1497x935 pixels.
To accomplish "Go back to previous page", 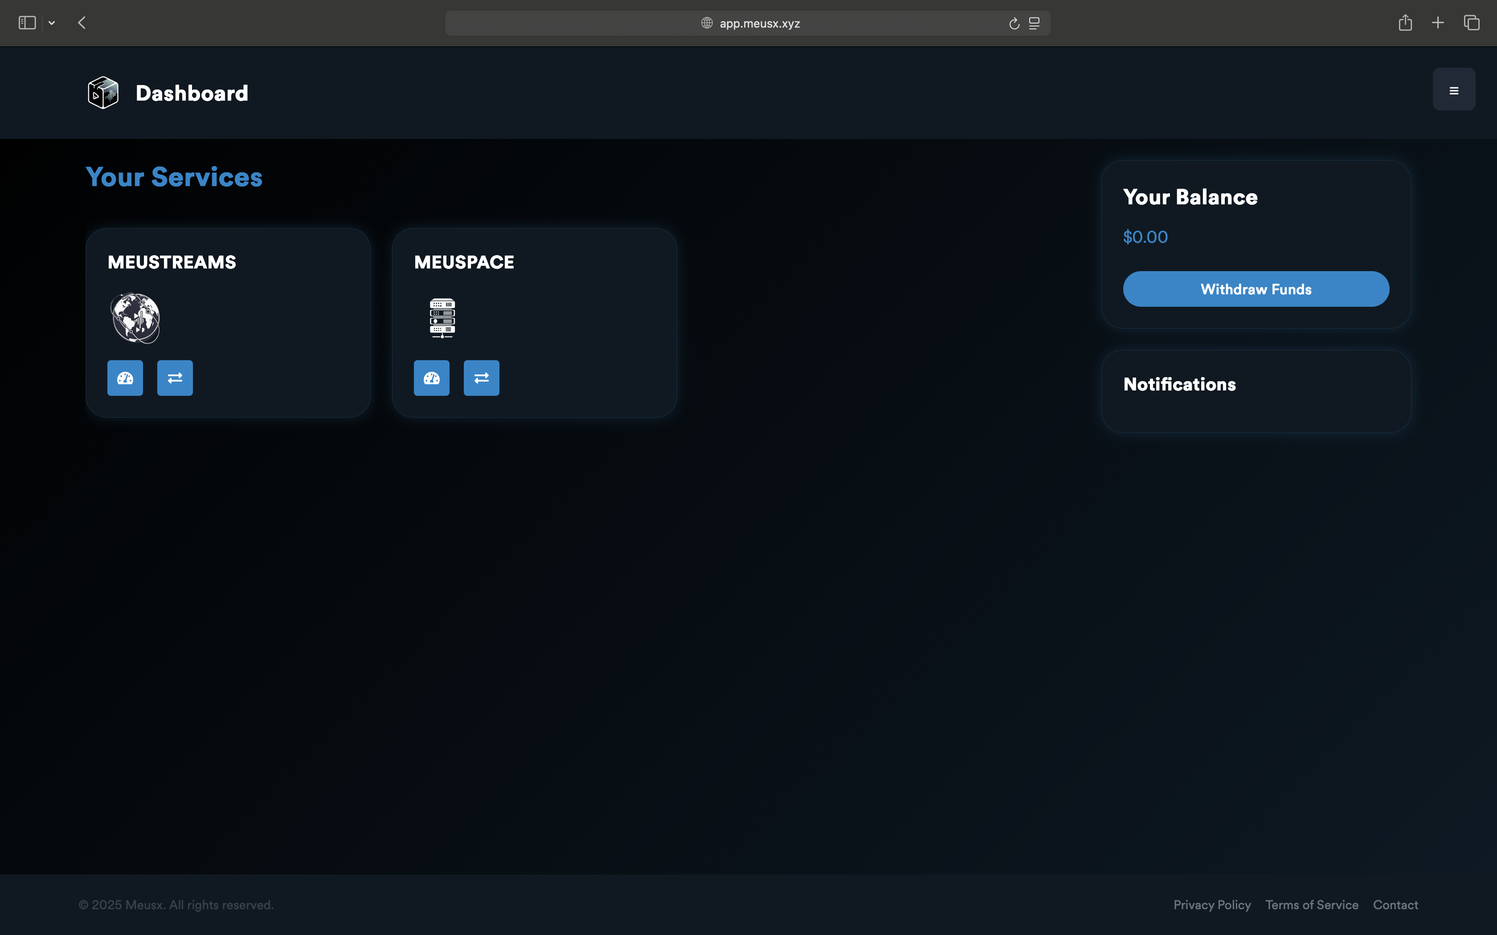I will (82, 23).
